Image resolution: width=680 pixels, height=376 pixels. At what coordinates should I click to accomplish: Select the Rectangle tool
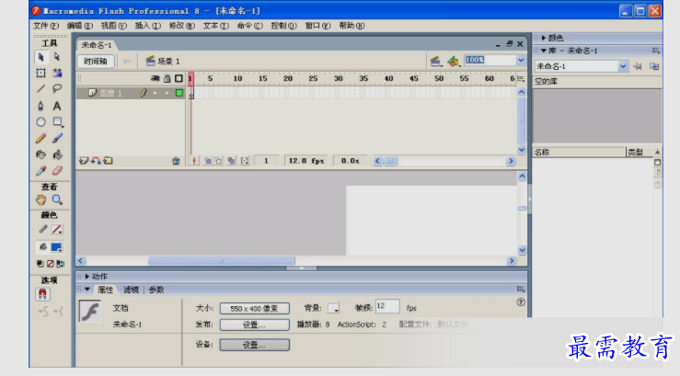point(57,122)
